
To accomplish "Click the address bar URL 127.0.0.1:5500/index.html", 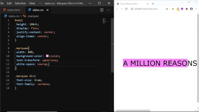I will pos(146,9).
